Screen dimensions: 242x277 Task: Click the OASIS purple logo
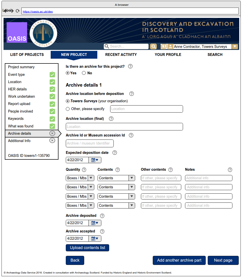pyautogui.click(x=17, y=32)
